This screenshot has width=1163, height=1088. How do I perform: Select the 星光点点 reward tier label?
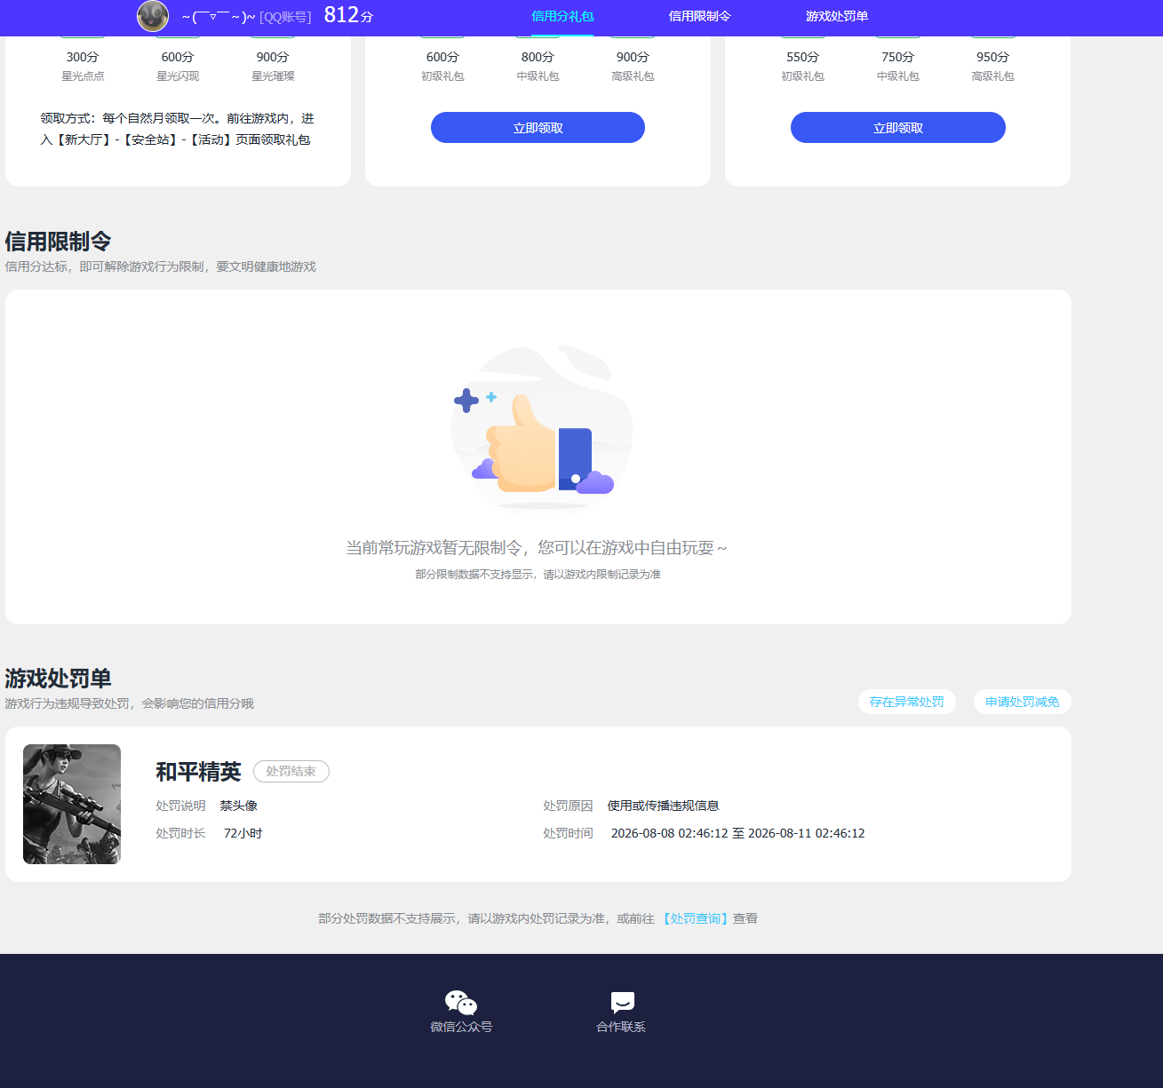pyautogui.click(x=83, y=76)
